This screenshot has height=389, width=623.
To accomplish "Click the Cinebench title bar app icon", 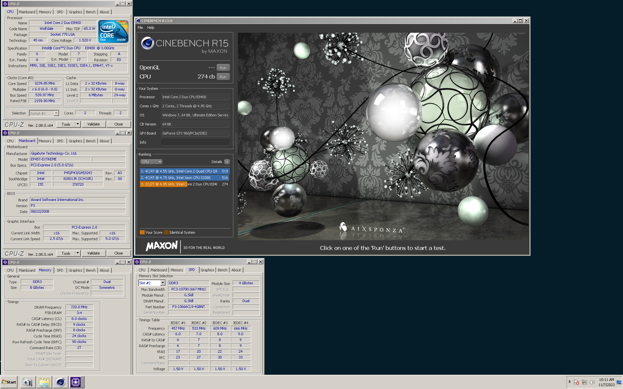I will click(139, 20).
